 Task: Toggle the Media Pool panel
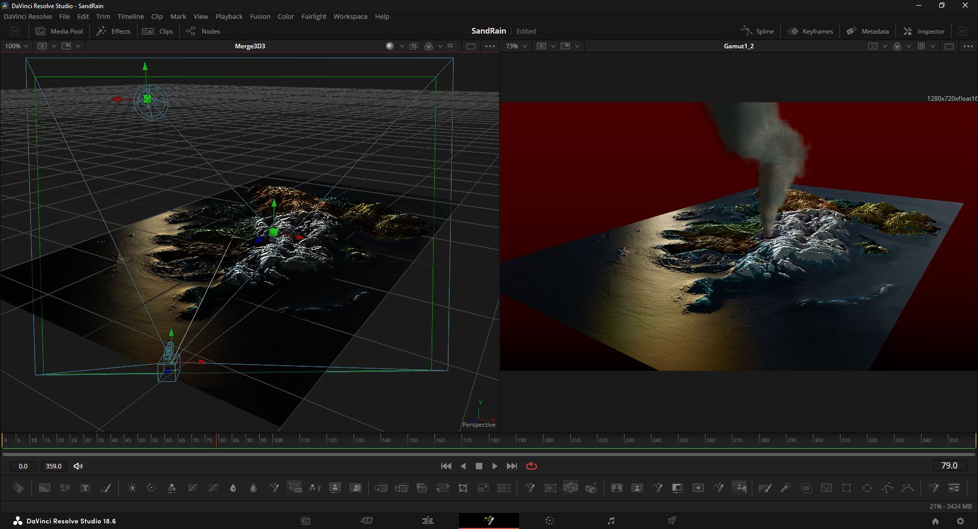59,31
